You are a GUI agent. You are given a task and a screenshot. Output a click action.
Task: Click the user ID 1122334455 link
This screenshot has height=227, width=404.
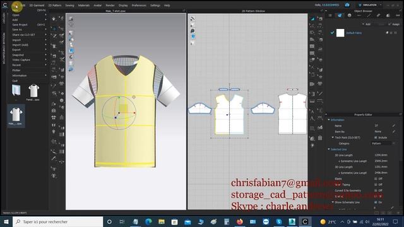pyautogui.click(x=330, y=5)
